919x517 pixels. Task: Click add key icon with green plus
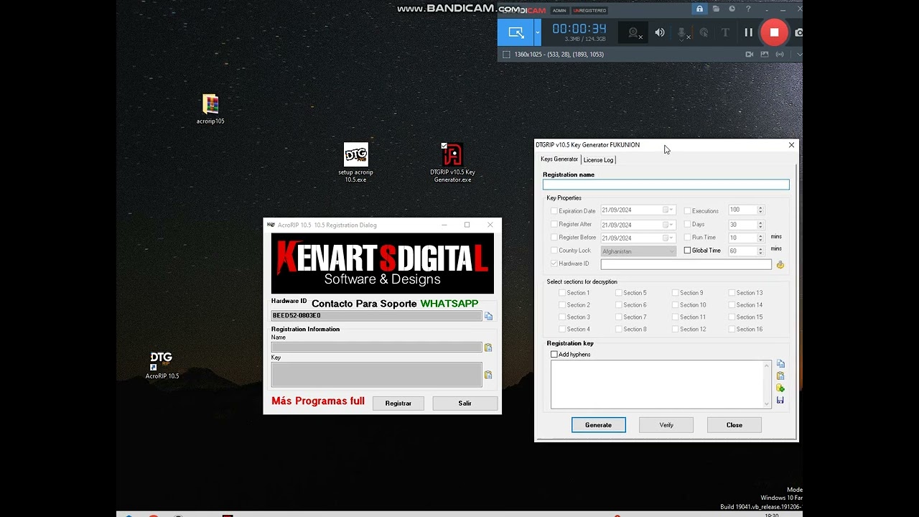click(x=780, y=388)
